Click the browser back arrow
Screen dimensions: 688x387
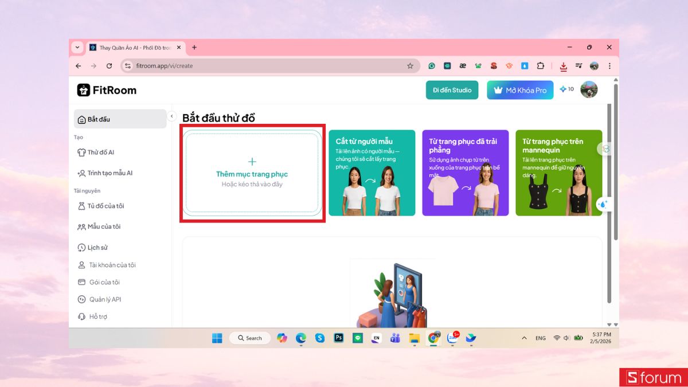(x=79, y=66)
